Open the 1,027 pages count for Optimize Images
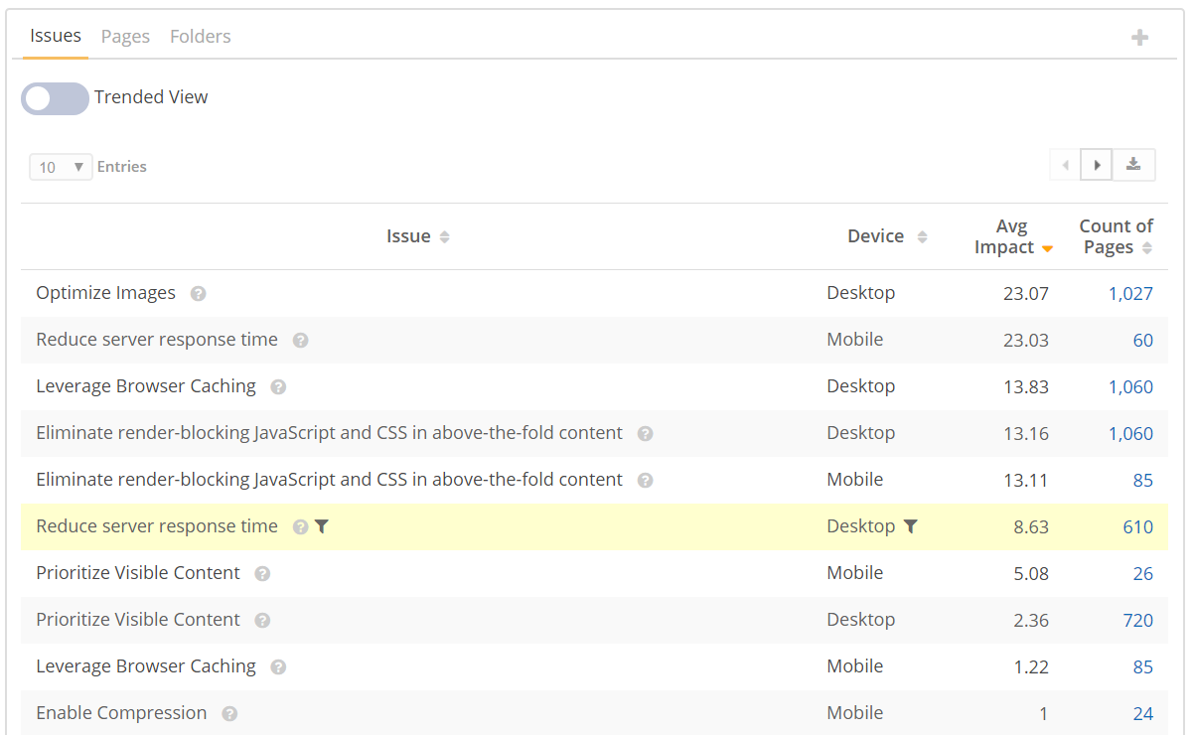This screenshot has width=1194, height=735. pyautogui.click(x=1130, y=294)
